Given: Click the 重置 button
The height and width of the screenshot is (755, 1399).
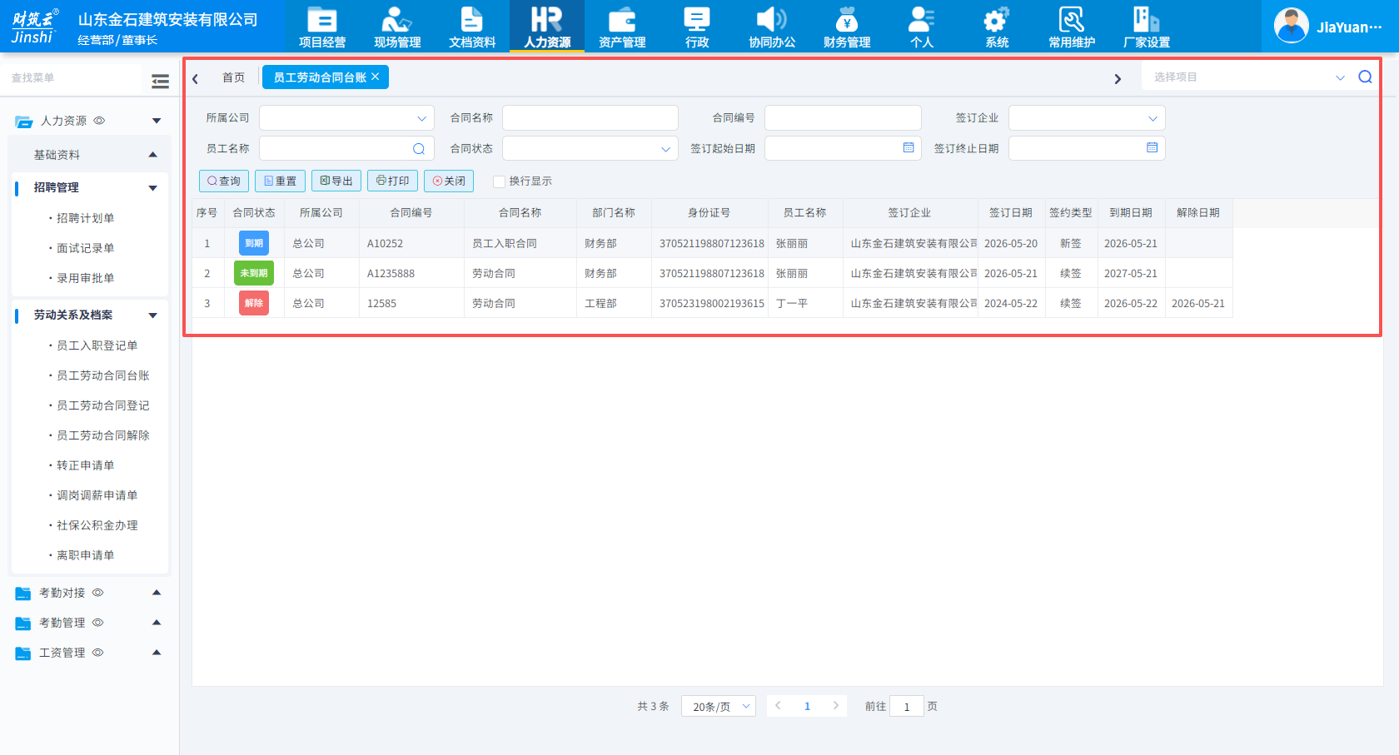Looking at the screenshot, I should [280, 181].
